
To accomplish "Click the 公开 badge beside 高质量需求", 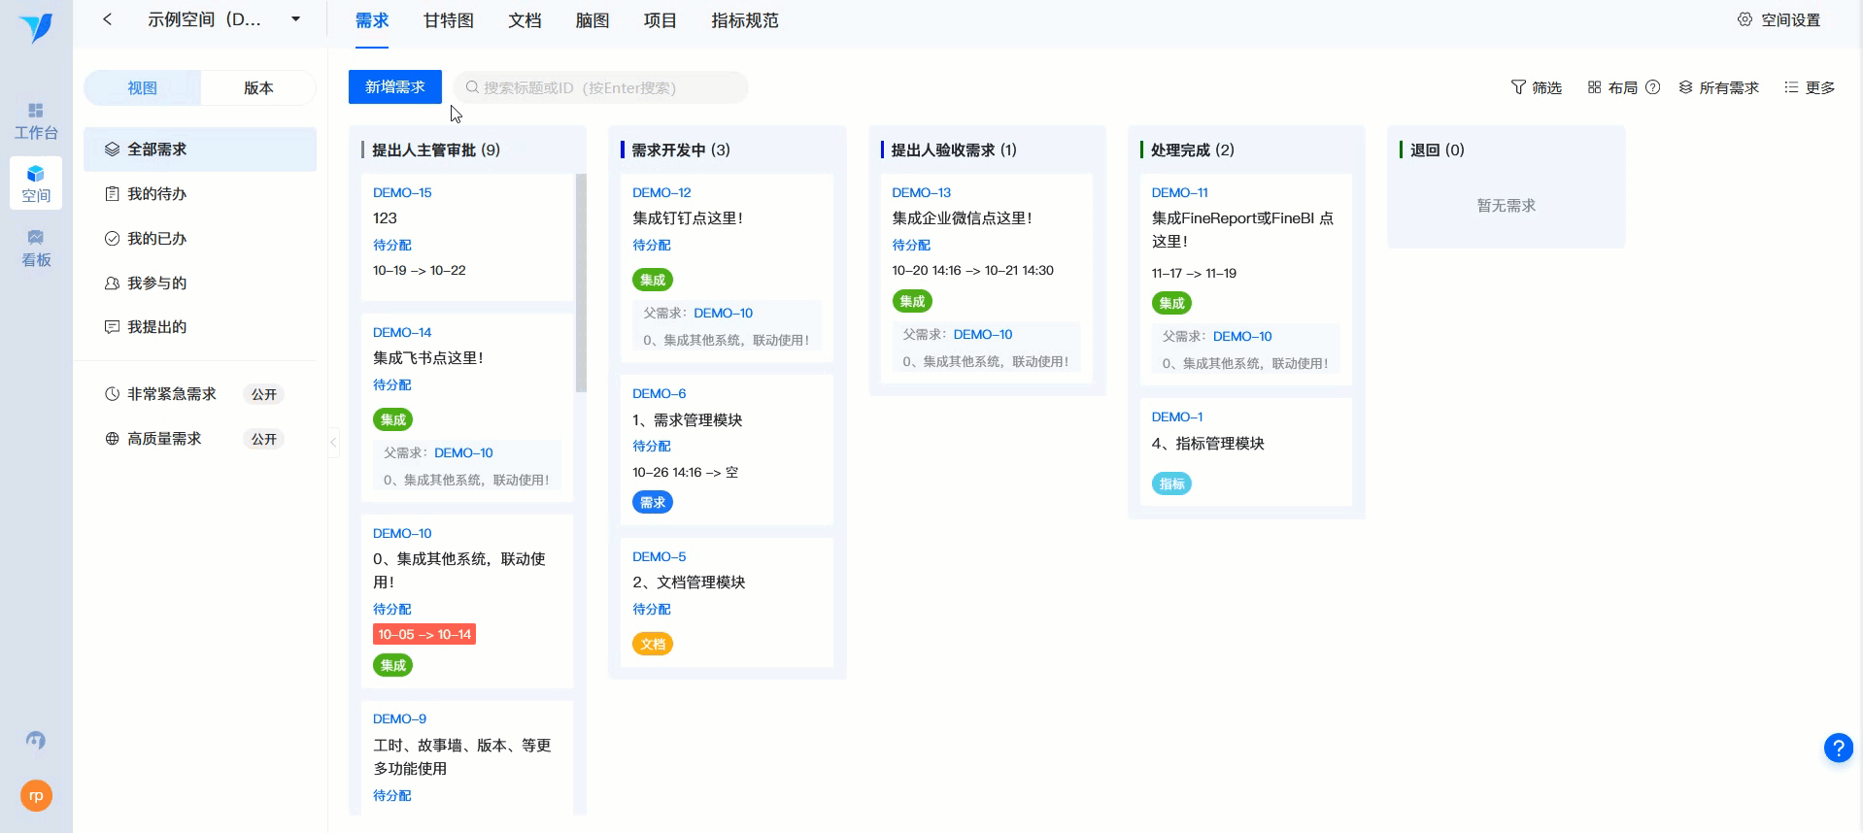I will pyautogui.click(x=264, y=439).
